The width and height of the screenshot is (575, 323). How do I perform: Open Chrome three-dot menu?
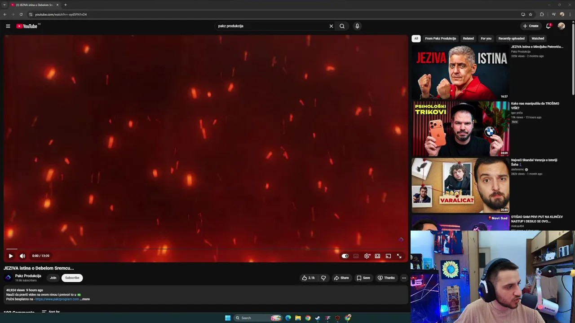pos(570,14)
